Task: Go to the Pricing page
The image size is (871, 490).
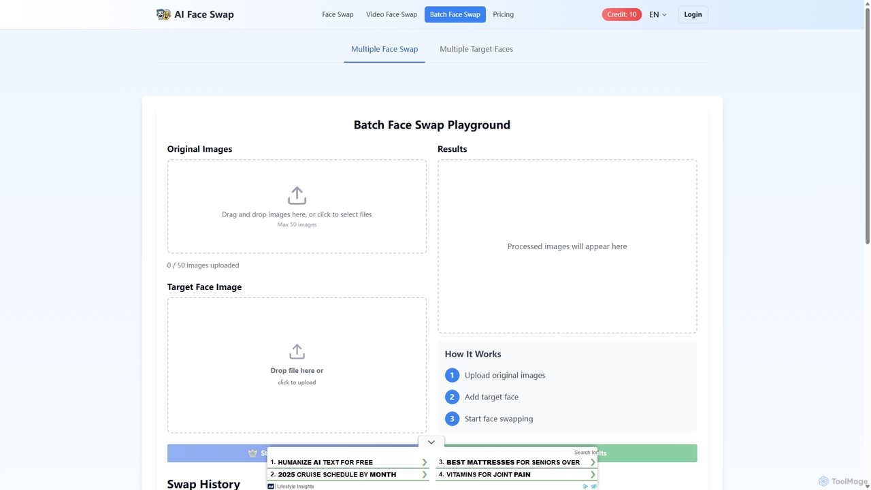Action: (504, 14)
